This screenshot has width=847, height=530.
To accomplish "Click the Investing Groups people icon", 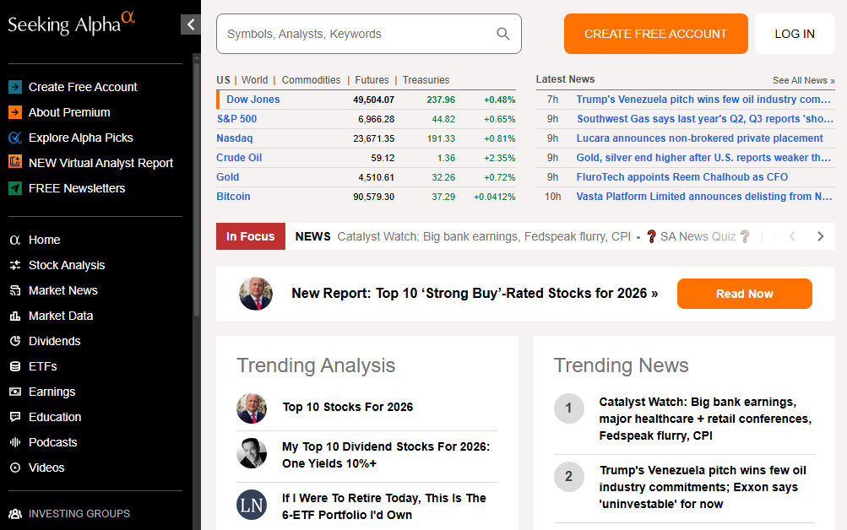I will pyautogui.click(x=14, y=513).
